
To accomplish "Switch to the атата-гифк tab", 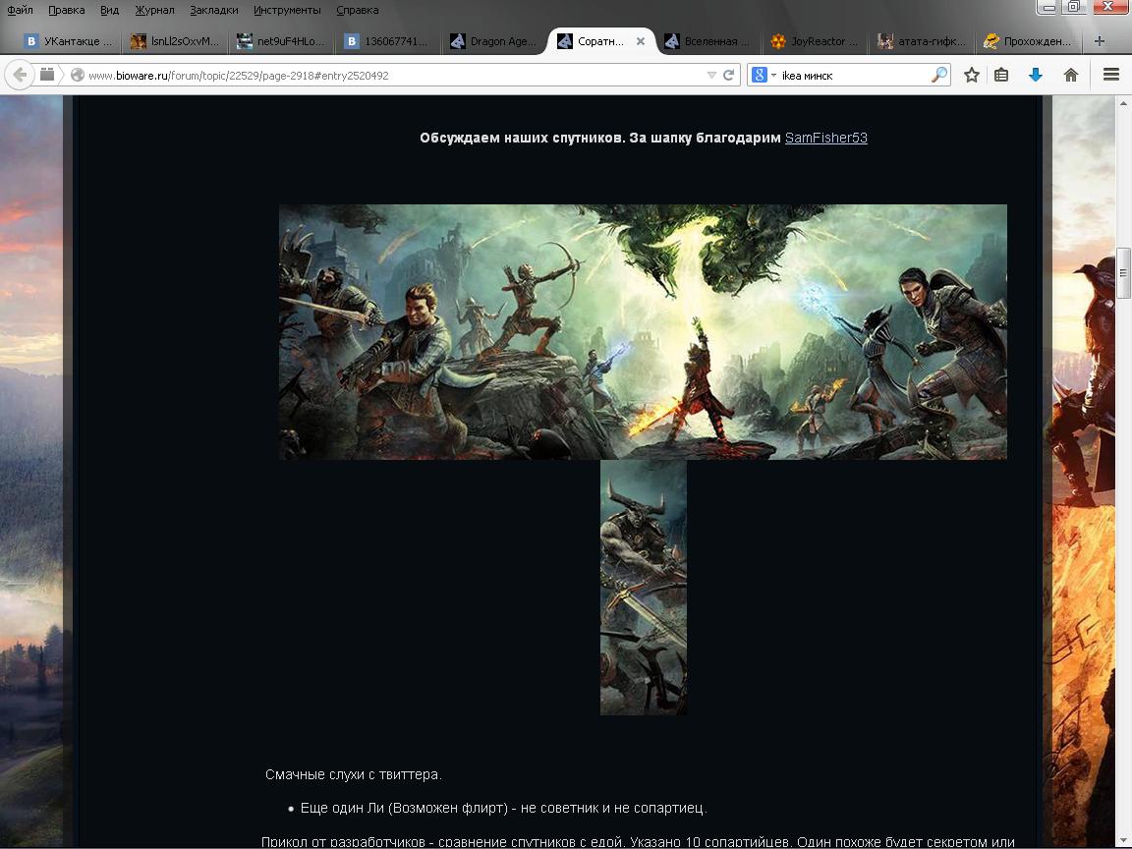I will 923,41.
